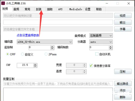
Task: Close the 小丸工具箱 window
Action: (x=129, y=3)
